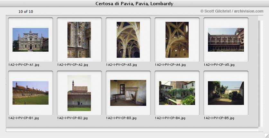Open the monk cell tower thumbnail B2
Screen dimensions: 269x138
click(x=79, y=93)
